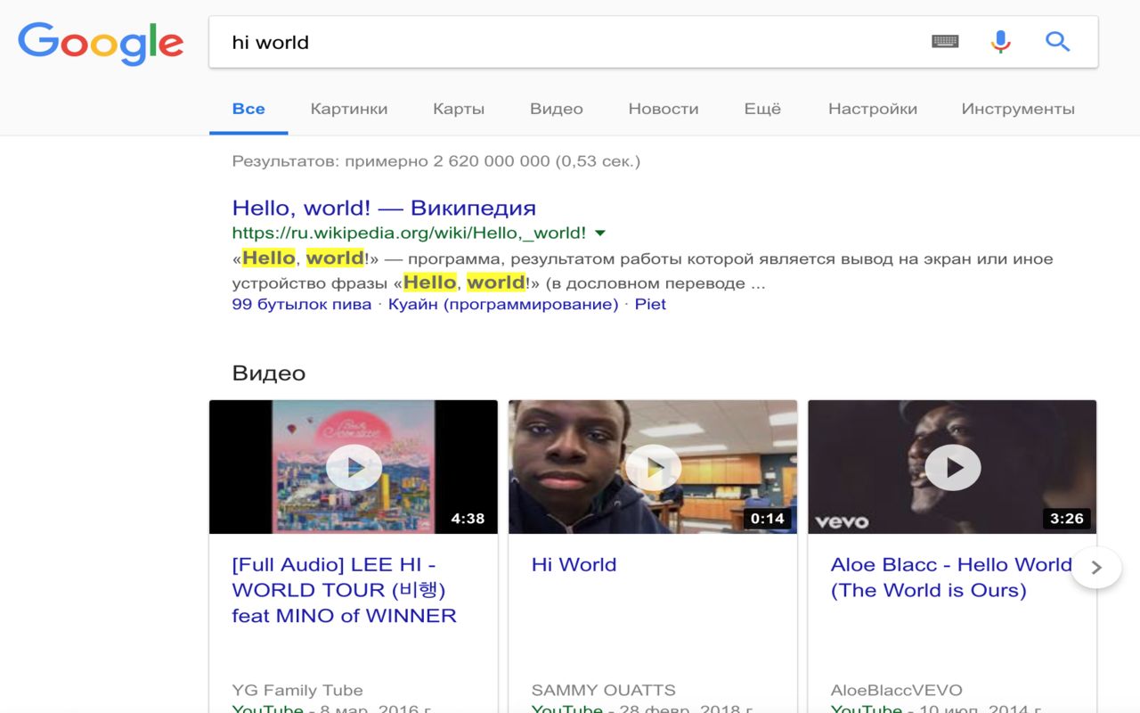The height and width of the screenshot is (713, 1140).
Task: Open the Новости tab
Action: (664, 109)
